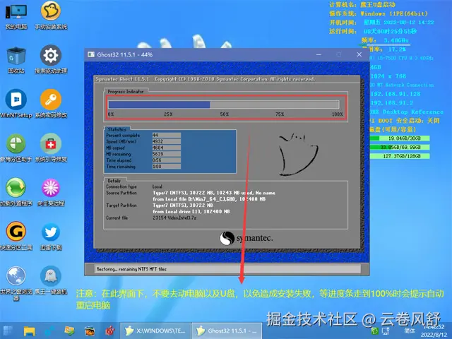Image resolution: width=452 pixels, height=339 pixels.
Task: Click the 1024 x 768 resolution text
Action: click(388, 76)
